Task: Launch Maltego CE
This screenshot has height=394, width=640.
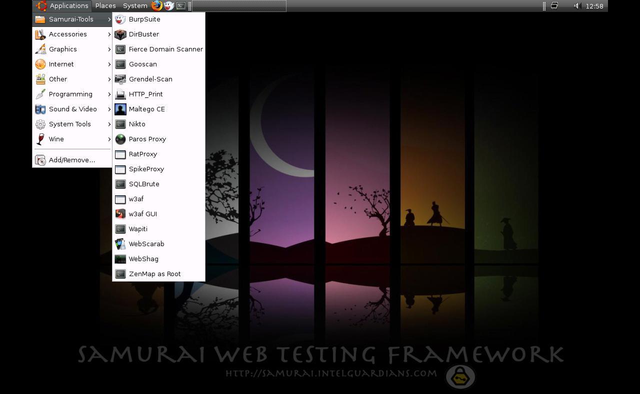Action: coord(146,109)
